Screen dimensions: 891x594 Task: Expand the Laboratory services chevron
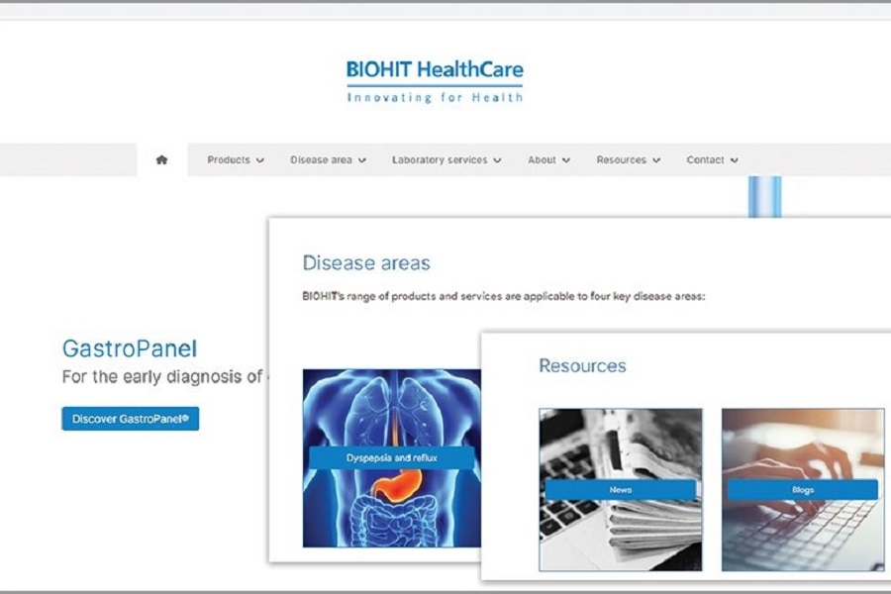click(497, 160)
